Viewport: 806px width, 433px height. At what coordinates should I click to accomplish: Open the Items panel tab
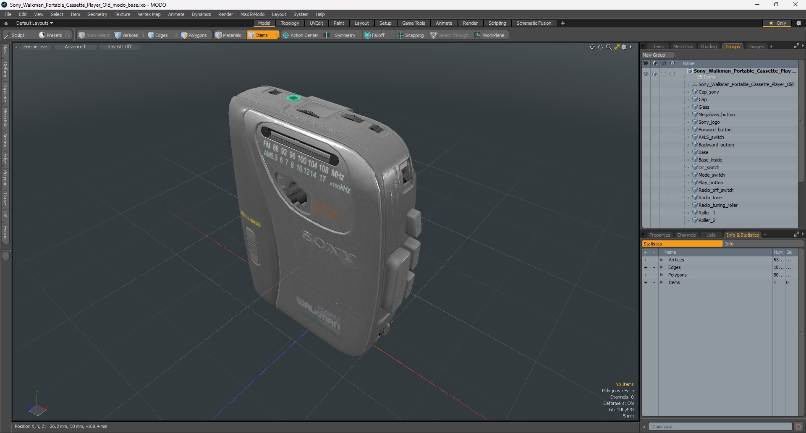point(657,47)
